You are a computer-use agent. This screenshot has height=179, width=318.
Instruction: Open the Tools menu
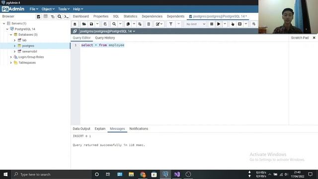click(64, 9)
